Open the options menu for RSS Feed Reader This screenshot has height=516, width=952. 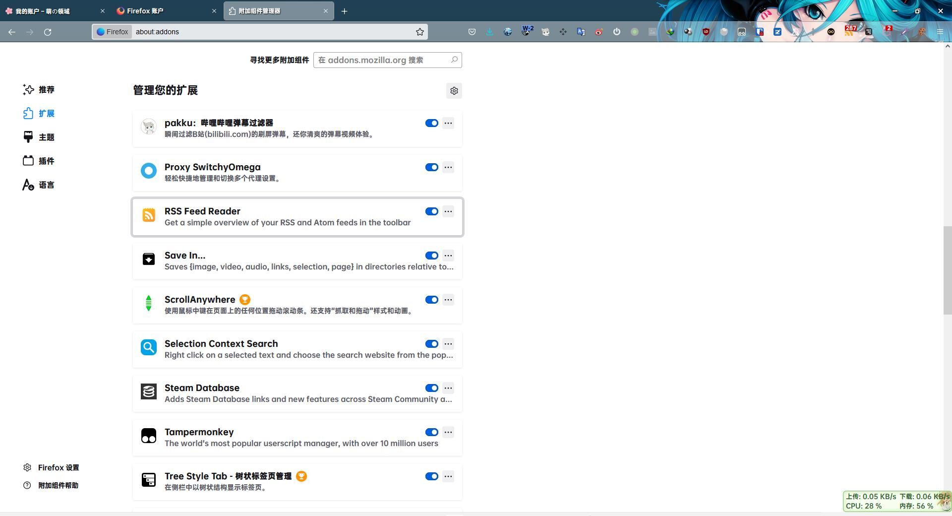click(x=448, y=211)
